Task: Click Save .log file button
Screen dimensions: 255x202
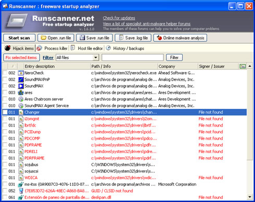Action: click(x=133, y=38)
